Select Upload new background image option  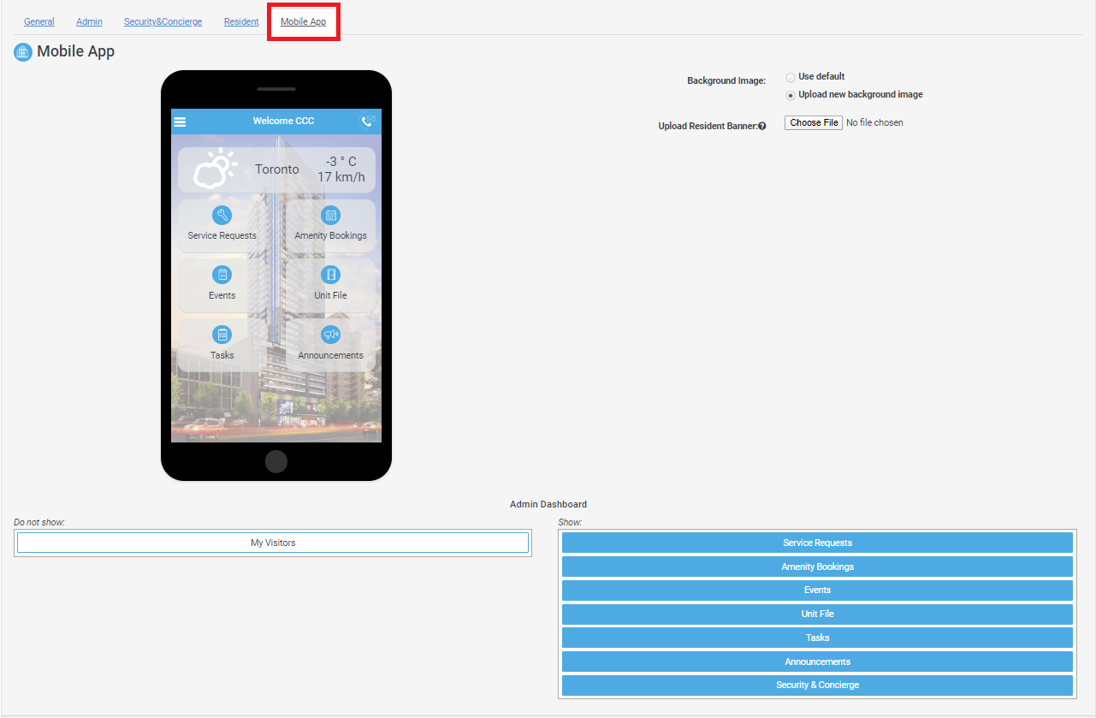tap(791, 95)
